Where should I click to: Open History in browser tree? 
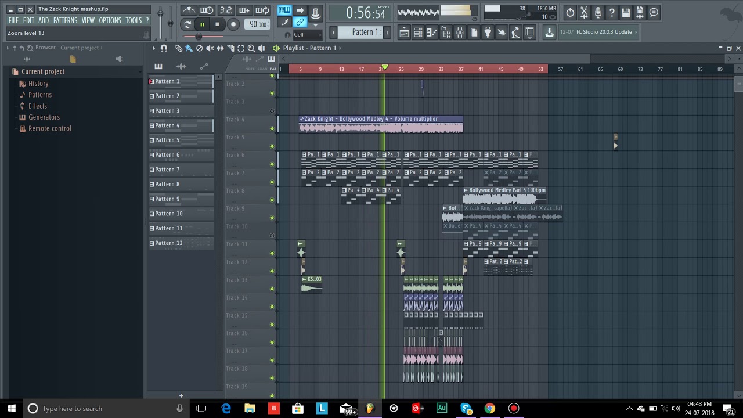tap(38, 84)
